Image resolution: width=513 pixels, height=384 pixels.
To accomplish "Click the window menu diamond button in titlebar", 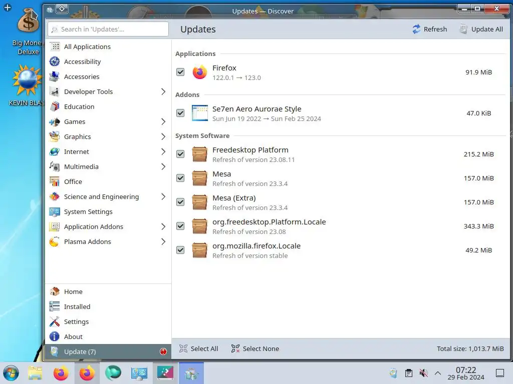I will point(62,9).
